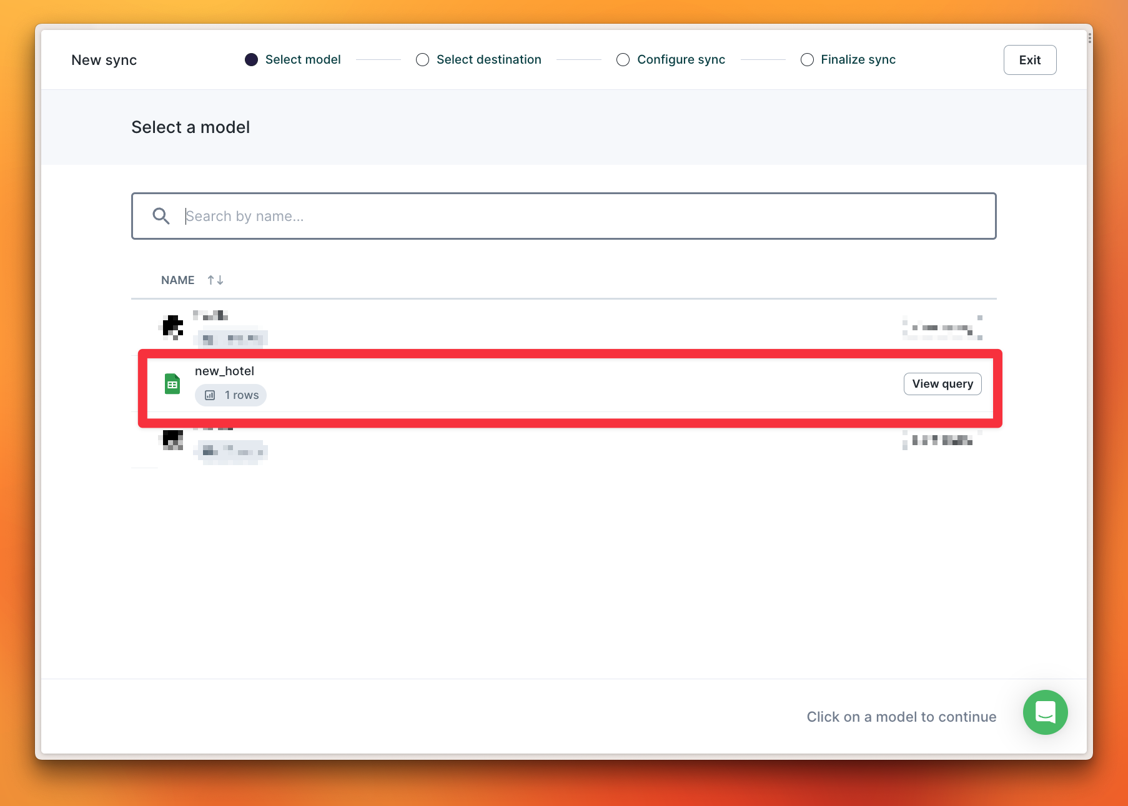
Task: Select the Configure sync step radio circle
Action: coord(623,59)
